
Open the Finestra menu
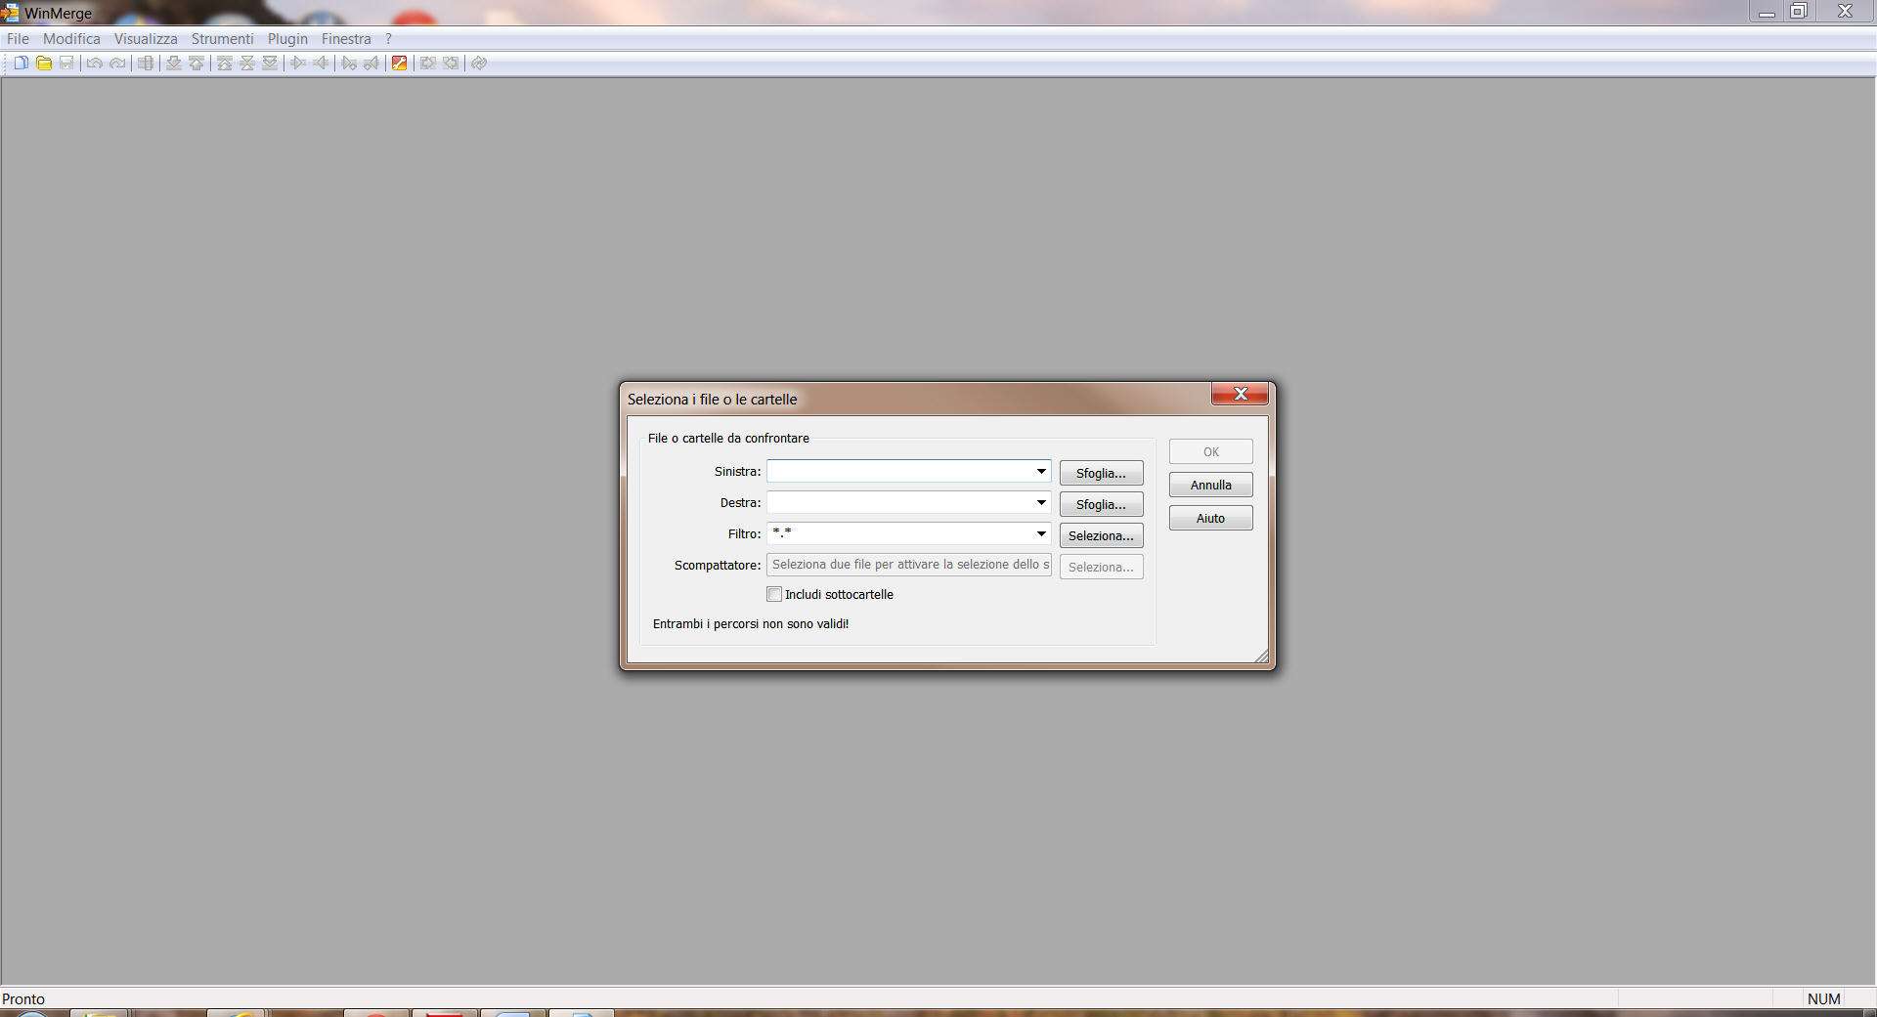[346, 39]
